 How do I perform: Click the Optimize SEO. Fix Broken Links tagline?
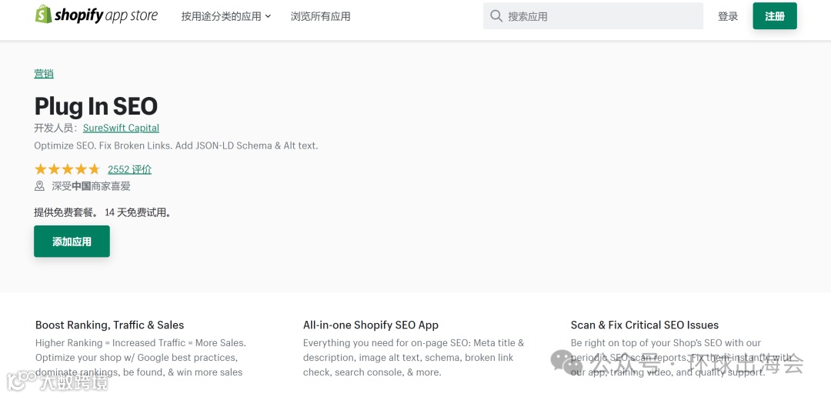click(x=176, y=145)
